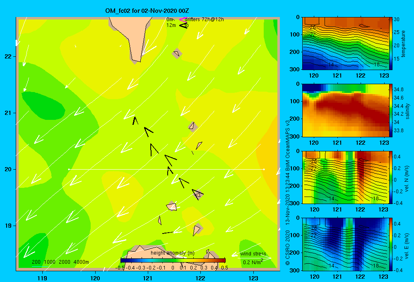This screenshot has width=414, height=282.
Task: Click the '12m' depth legend label
Action: click(171, 25)
